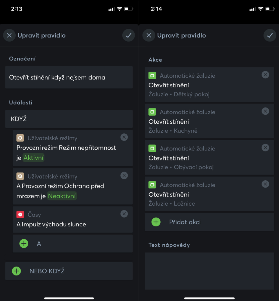Screen dimensions: 279x301
Task: Remove Kuchyně blinds action
Action: click(265, 111)
